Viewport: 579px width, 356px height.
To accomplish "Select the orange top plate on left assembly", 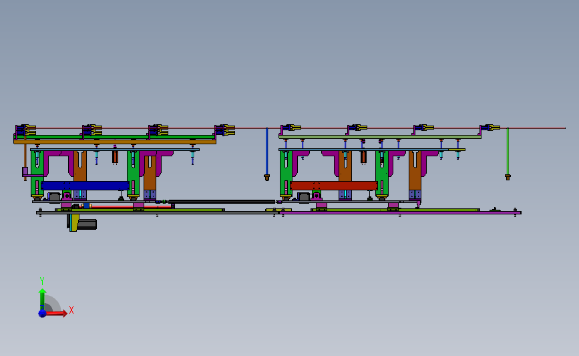I will tap(115, 142).
